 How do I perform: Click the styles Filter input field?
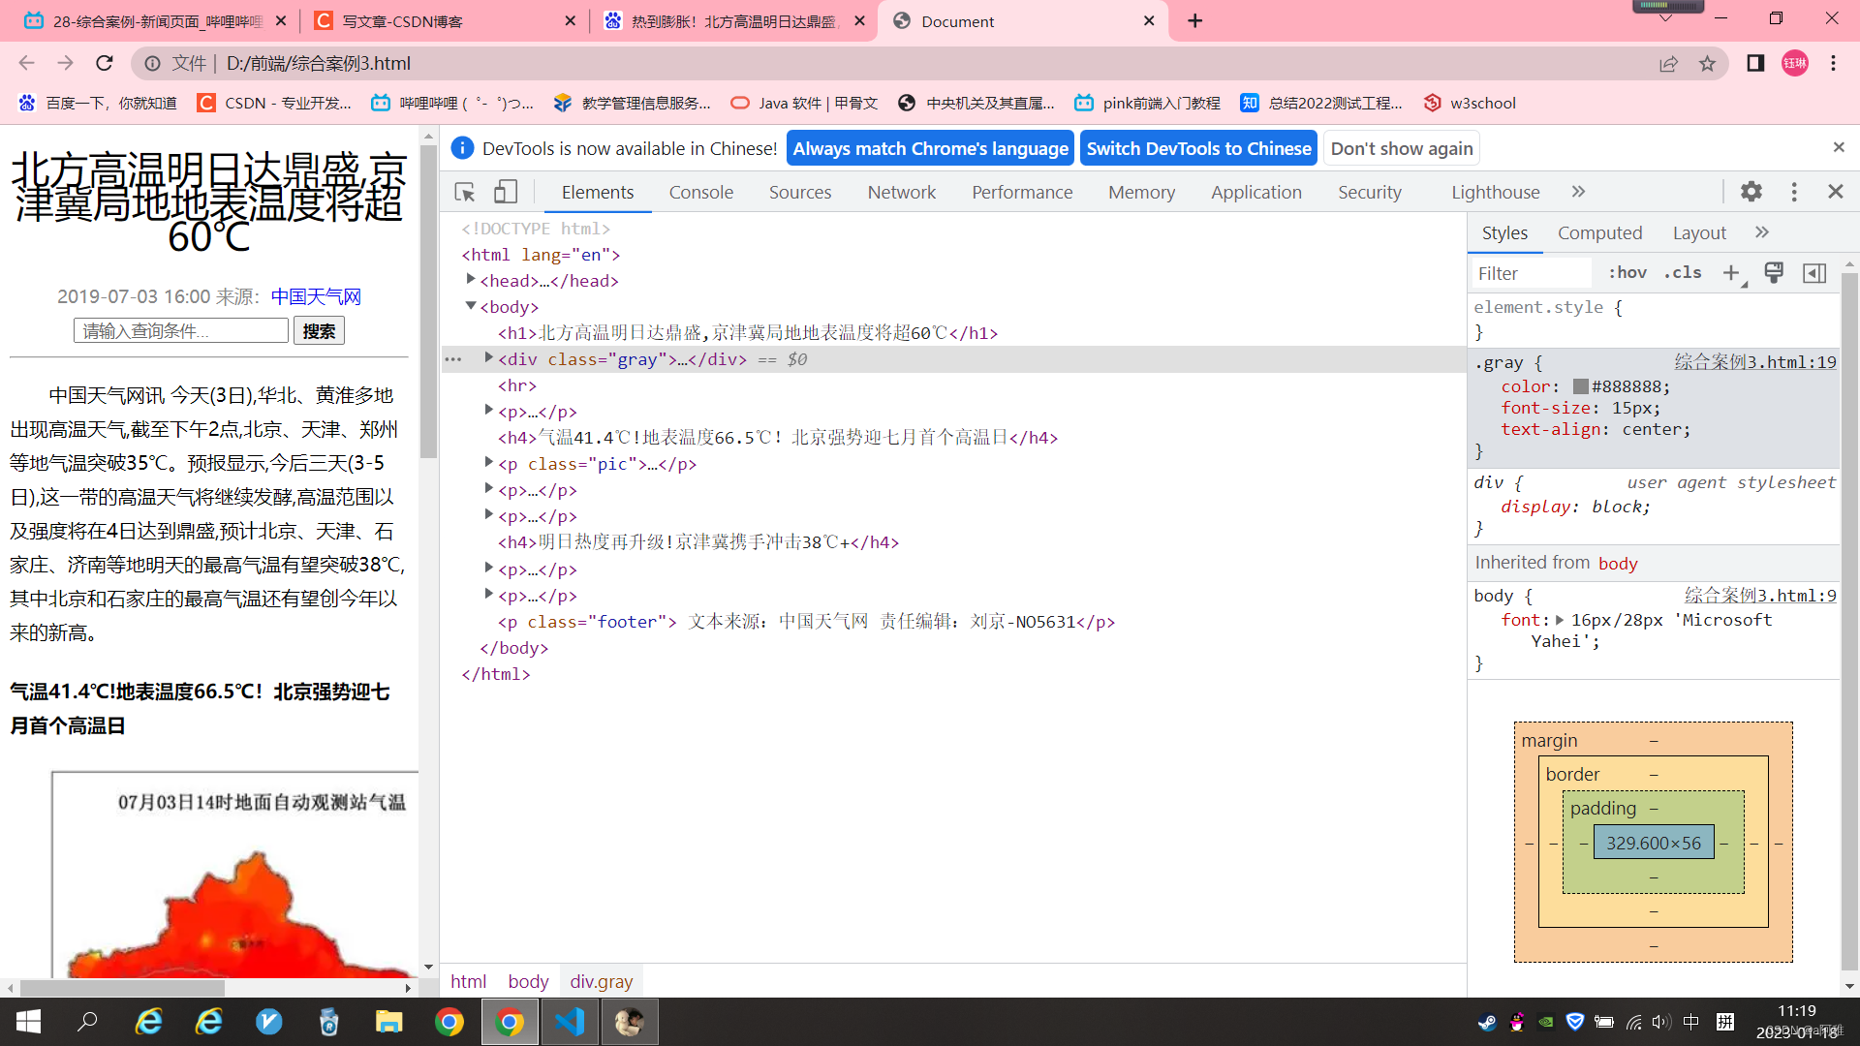[1531, 274]
